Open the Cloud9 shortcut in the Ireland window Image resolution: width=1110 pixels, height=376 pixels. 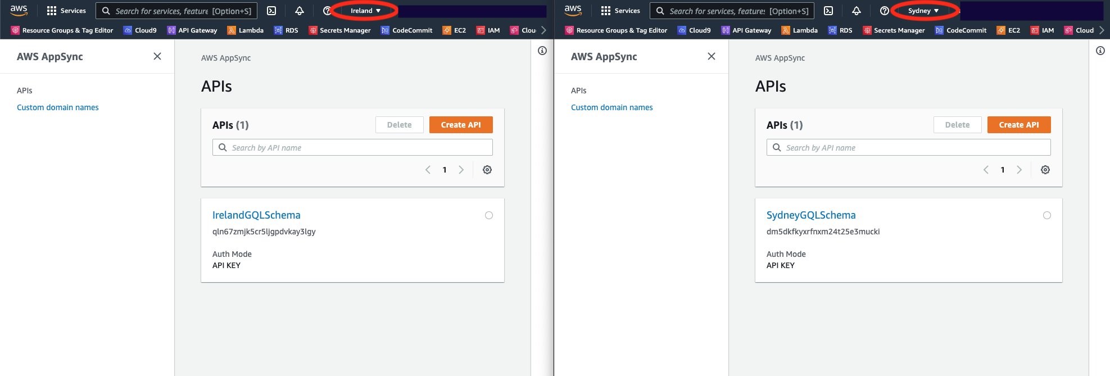point(140,30)
